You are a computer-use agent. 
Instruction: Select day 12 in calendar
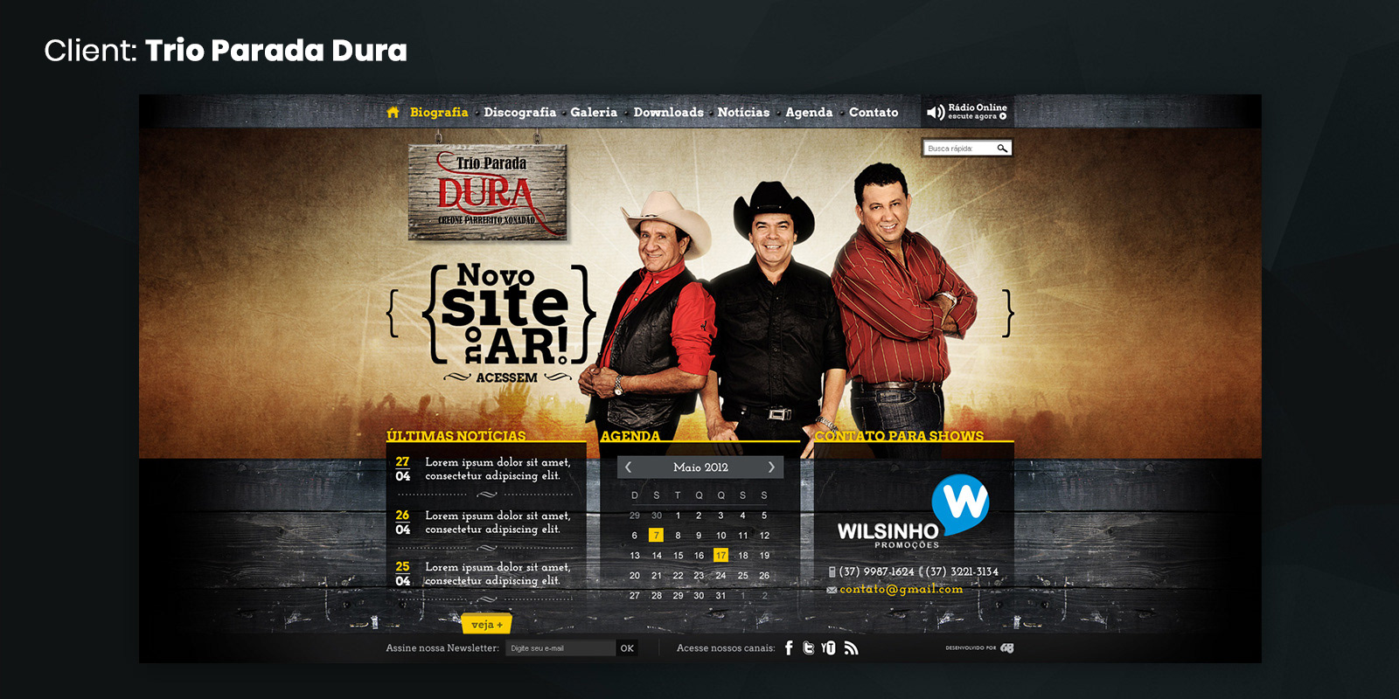point(764,535)
